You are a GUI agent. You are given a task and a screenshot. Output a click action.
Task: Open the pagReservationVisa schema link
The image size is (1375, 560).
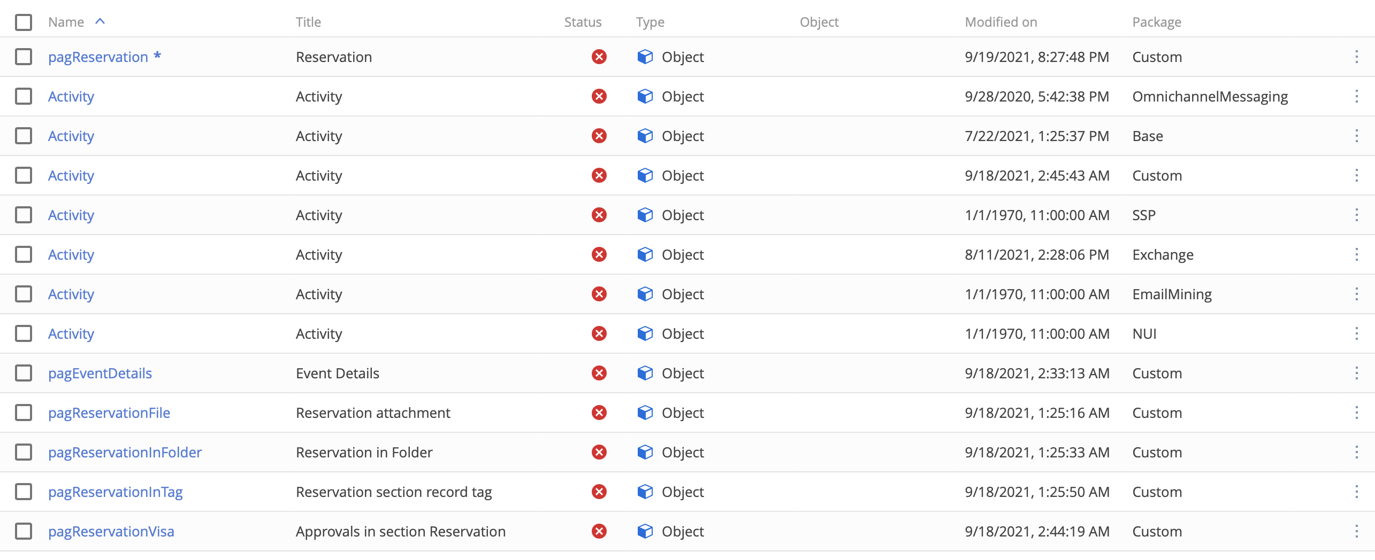pos(111,532)
